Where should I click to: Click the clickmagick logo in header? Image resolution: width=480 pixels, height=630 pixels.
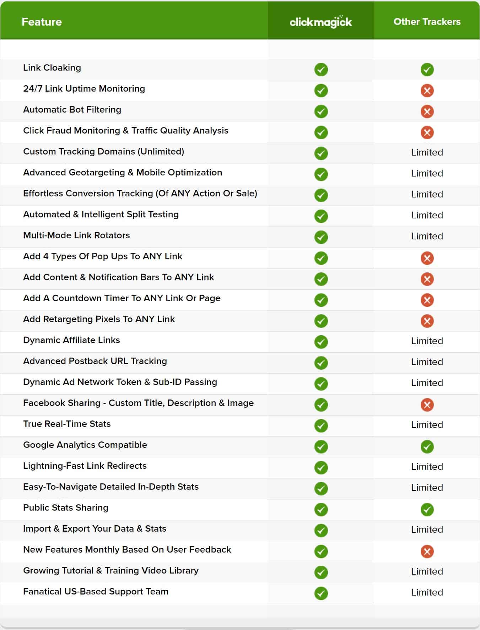pos(320,22)
